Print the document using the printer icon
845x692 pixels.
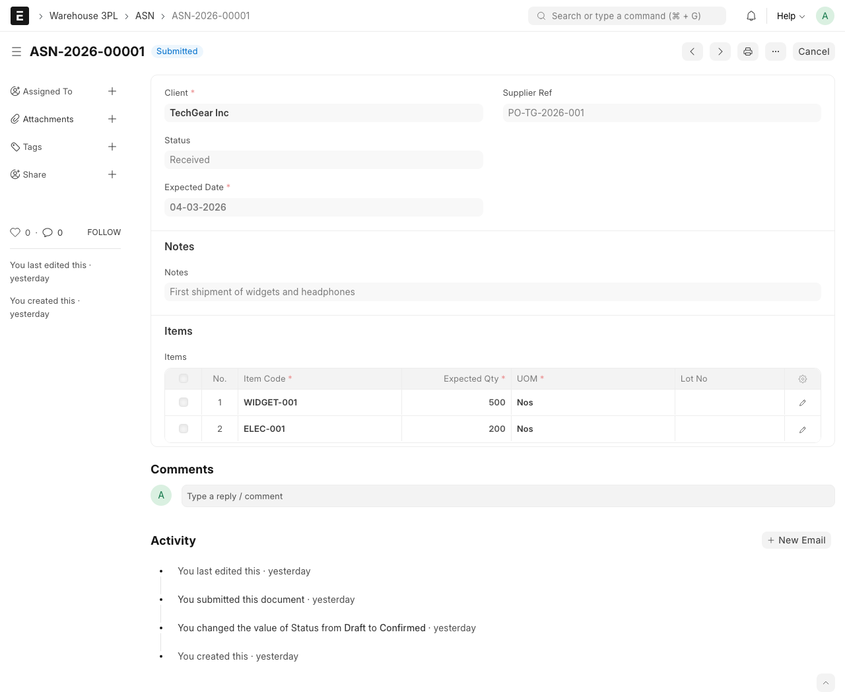748,52
